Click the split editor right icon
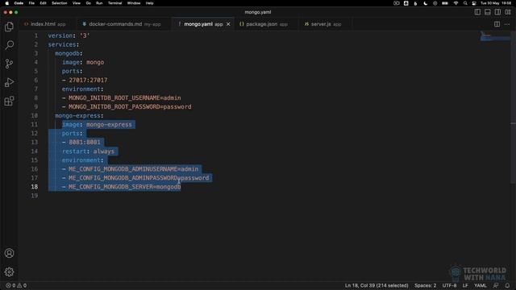This screenshot has width=516, height=290. coord(497,24)
